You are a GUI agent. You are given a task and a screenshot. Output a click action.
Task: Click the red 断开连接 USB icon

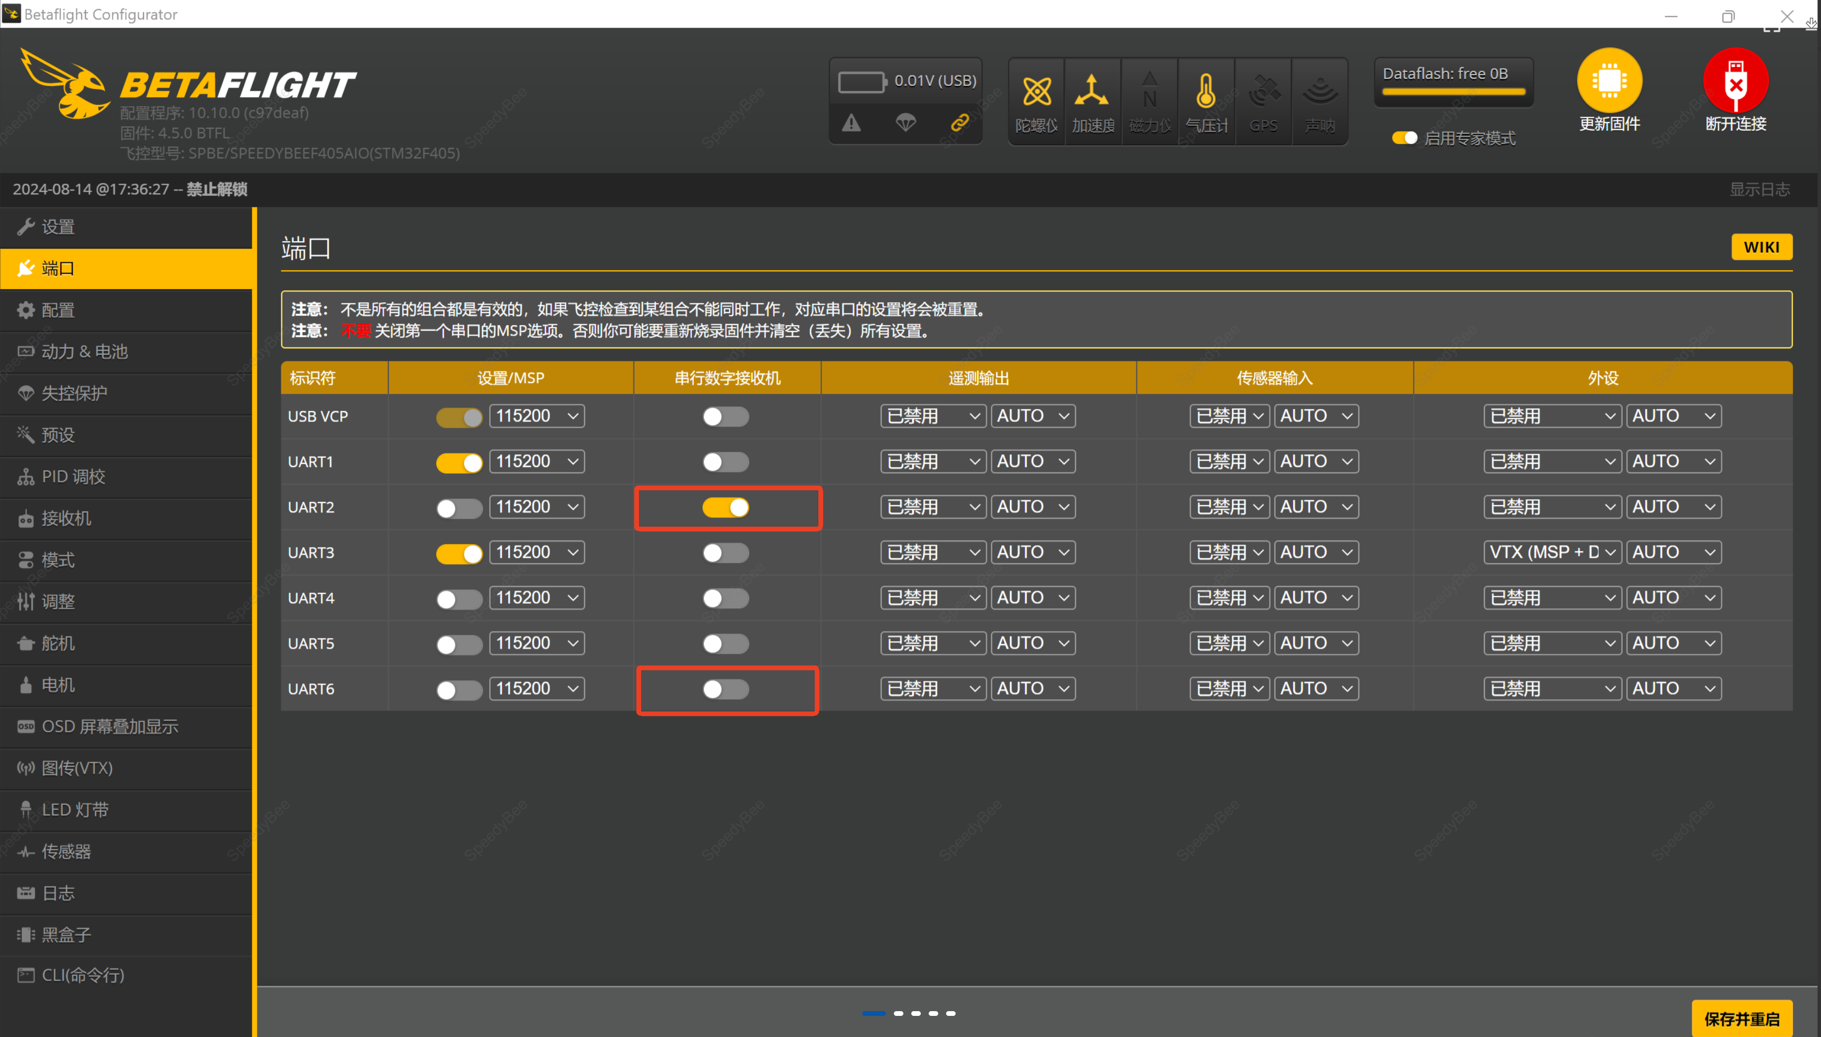[x=1735, y=80]
